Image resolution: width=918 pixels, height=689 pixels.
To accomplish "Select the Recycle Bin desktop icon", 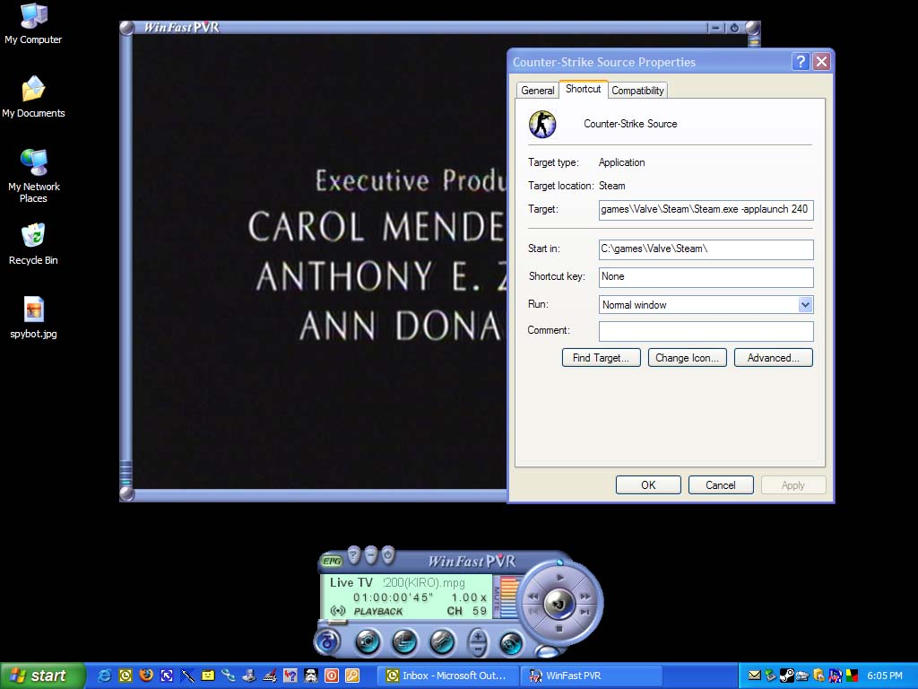I will 33,244.
